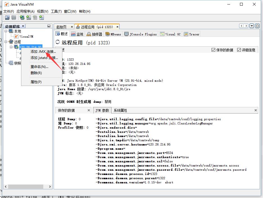Click the 抽样器 sampler icon
263x198 pixels.
[89, 34]
